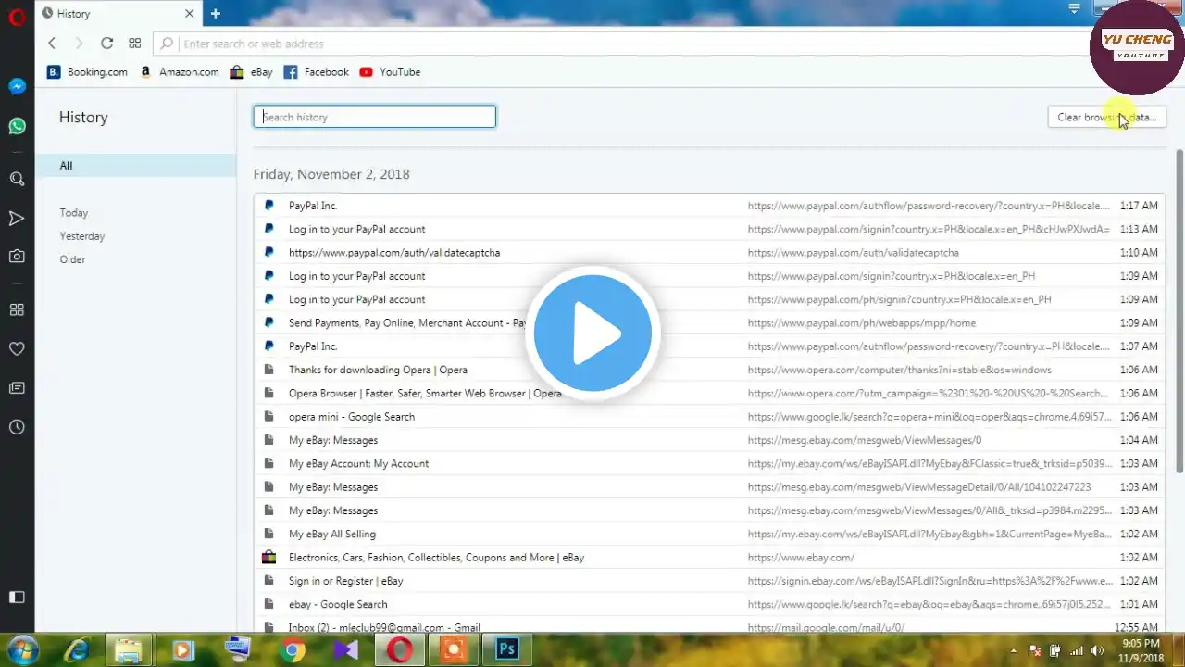Open Windows Media Player from the taskbar
The image size is (1185, 667).
(182, 649)
